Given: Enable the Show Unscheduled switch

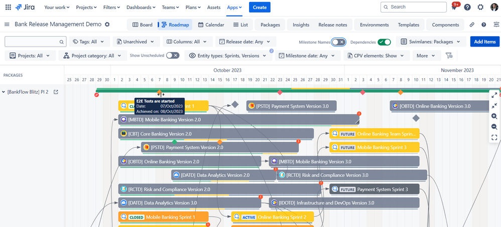Looking at the screenshot, I should pos(173,56).
